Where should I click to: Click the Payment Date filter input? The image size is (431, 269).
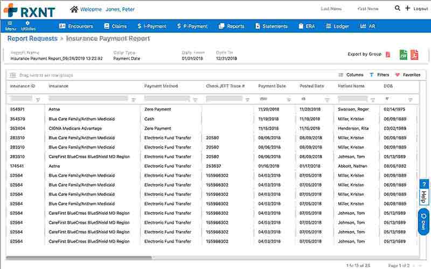tap(270, 99)
